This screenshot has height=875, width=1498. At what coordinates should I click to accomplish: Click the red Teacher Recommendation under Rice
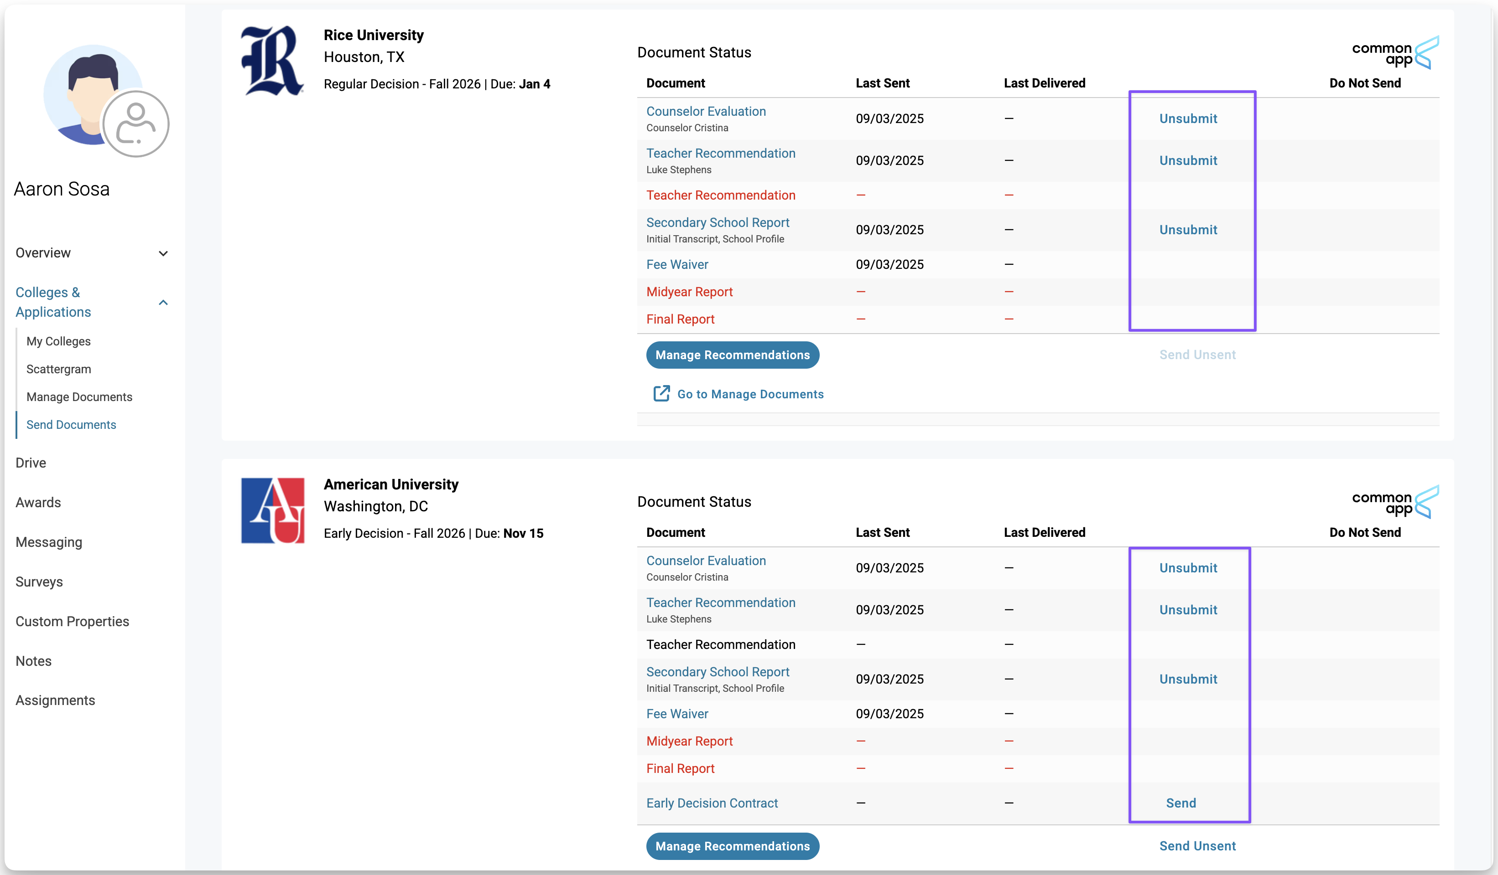tap(720, 196)
